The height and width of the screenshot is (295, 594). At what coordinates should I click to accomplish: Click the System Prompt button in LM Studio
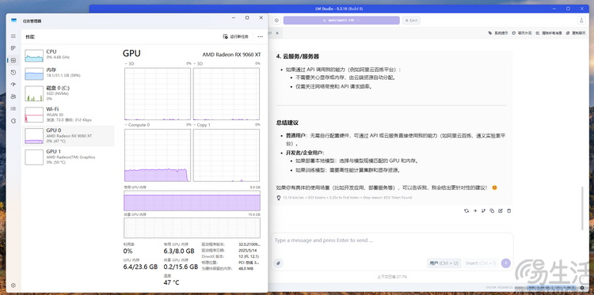[x=498, y=33]
